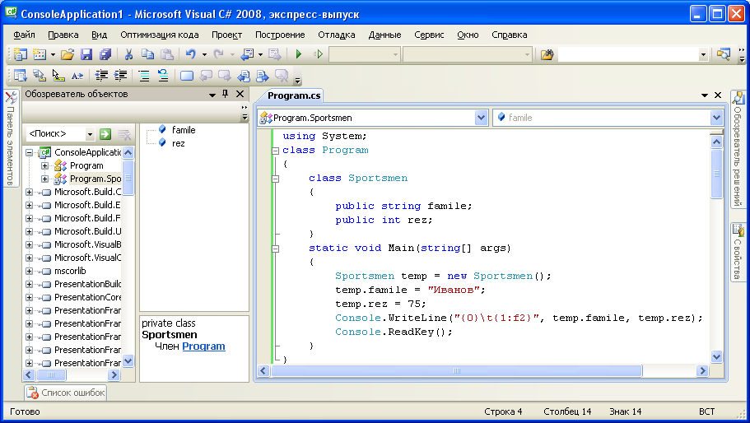Collapse the Main method code block

(276, 249)
